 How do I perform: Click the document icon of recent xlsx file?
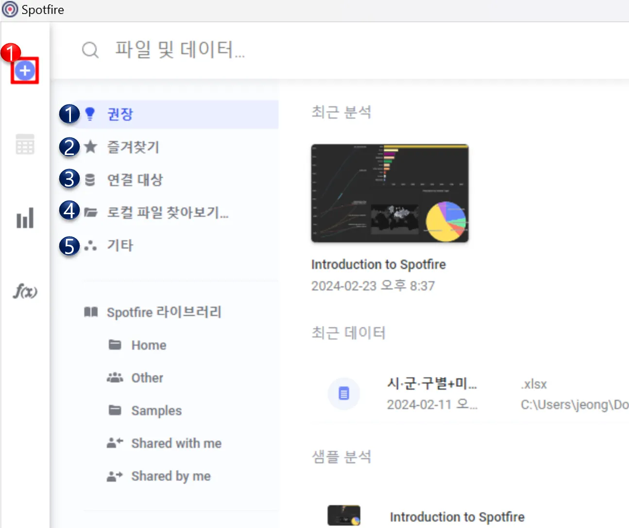(344, 393)
